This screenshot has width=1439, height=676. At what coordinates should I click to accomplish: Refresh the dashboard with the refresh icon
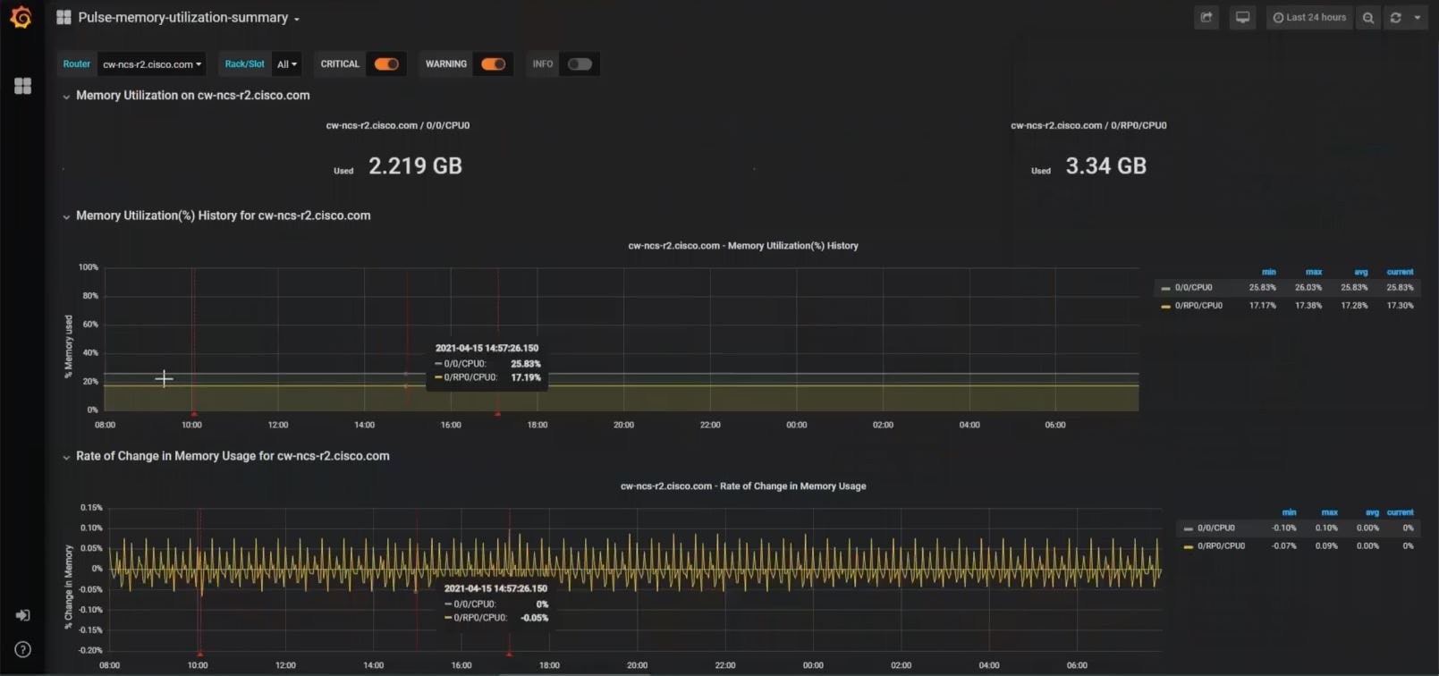[1395, 17]
